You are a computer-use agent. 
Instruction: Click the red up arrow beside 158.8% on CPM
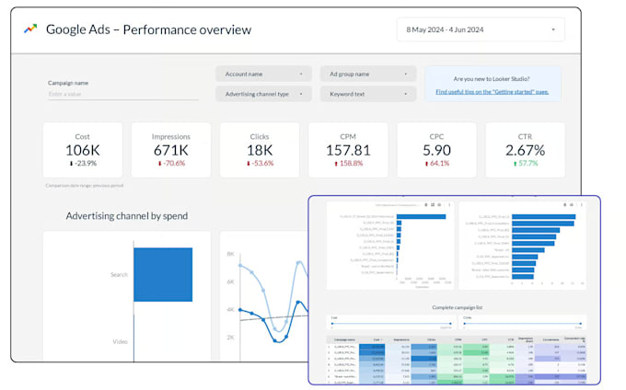pos(336,164)
